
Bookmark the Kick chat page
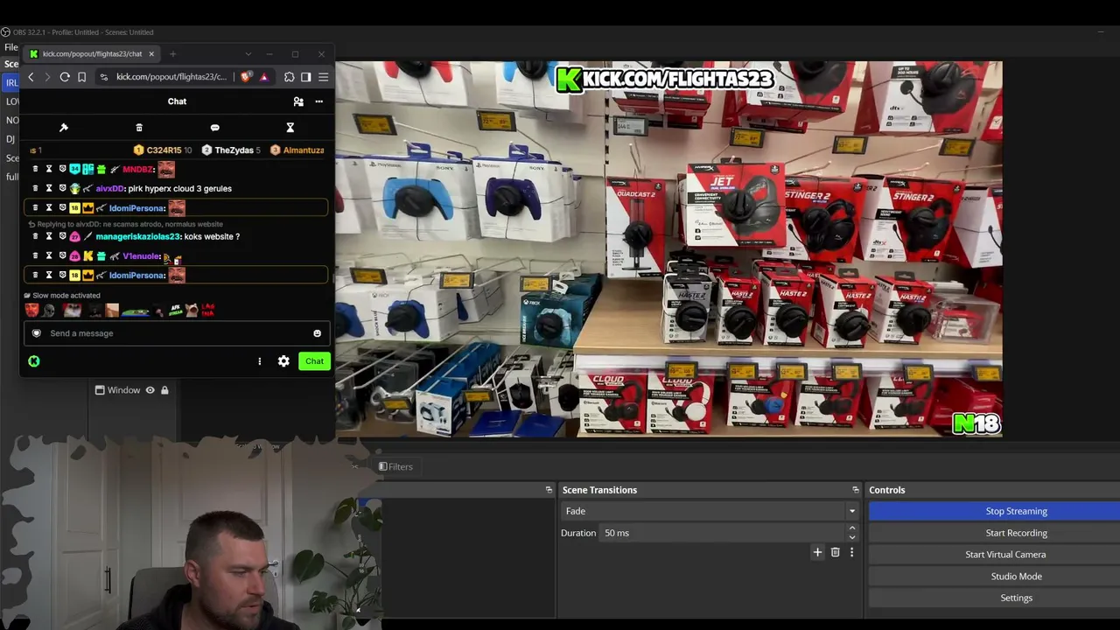coord(81,77)
